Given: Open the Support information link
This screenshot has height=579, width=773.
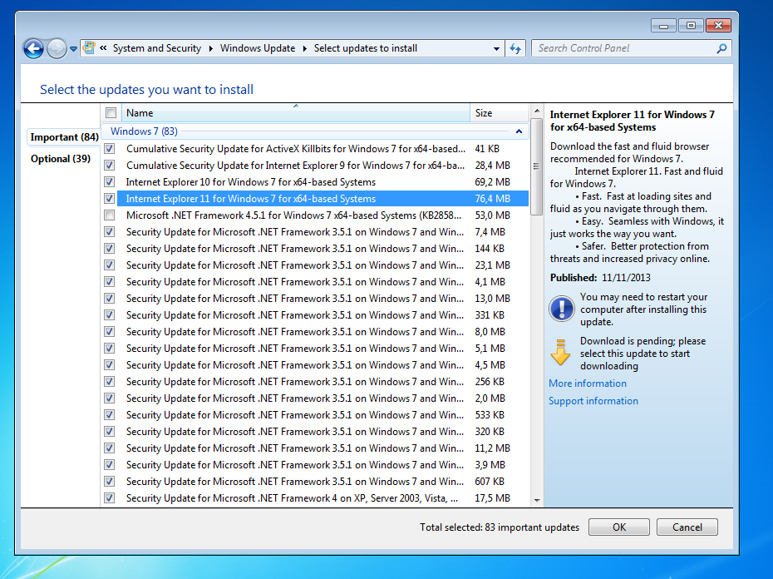Looking at the screenshot, I should click(593, 401).
